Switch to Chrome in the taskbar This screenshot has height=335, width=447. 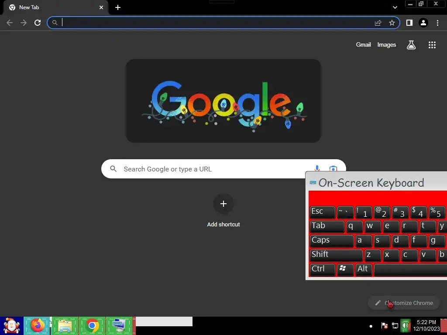point(92,326)
